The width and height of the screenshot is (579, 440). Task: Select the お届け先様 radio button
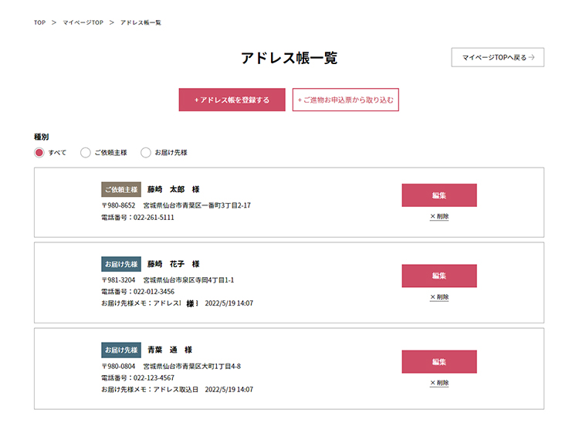click(145, 152)
